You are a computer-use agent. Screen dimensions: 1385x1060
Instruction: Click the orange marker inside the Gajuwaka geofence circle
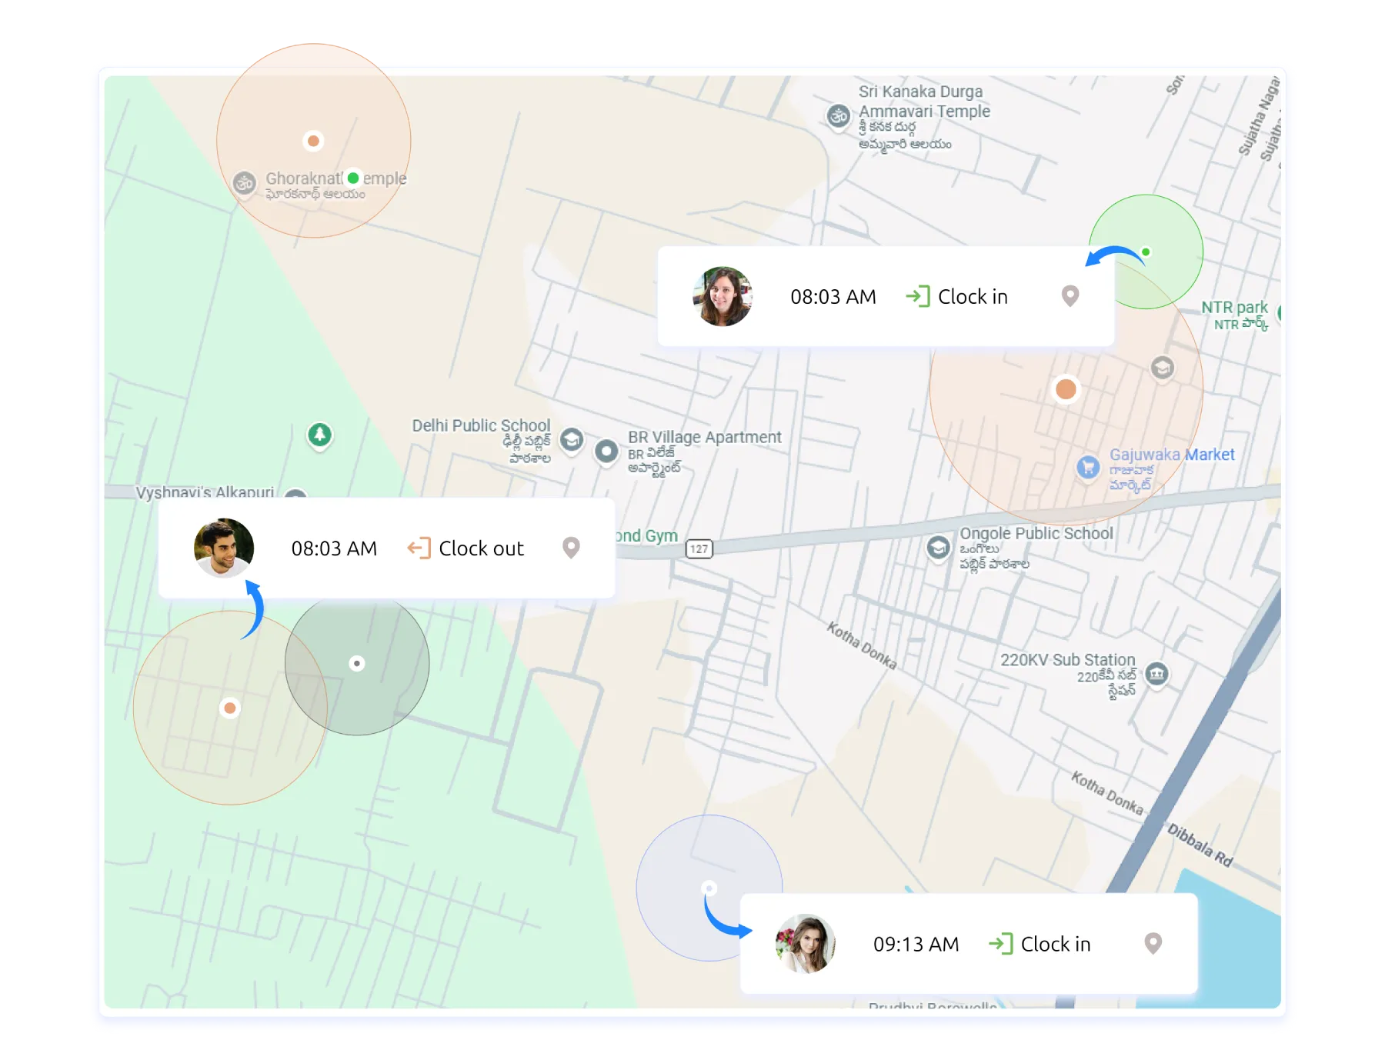[x=1066, y=390]
